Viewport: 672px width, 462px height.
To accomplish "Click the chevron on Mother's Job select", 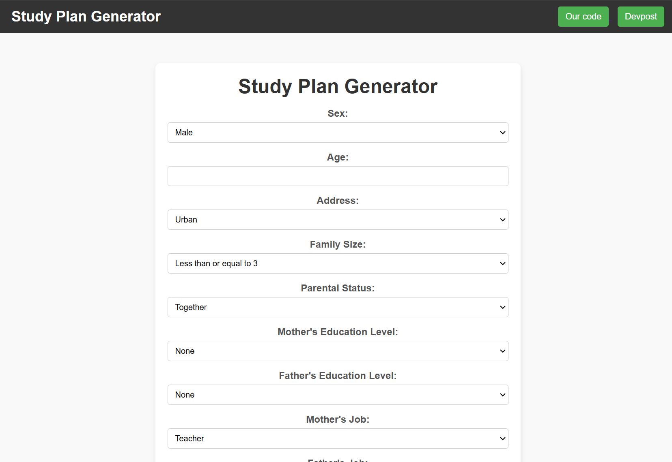I will [502, 438].
